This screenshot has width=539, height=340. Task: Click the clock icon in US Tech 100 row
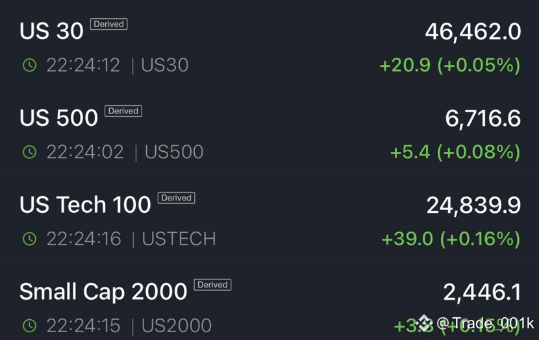point(29,239)
